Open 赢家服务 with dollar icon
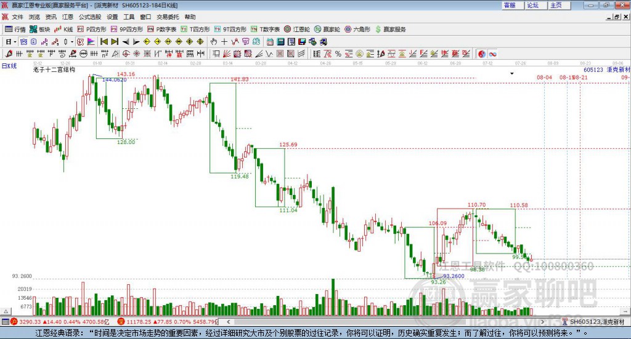 [390, 30]
